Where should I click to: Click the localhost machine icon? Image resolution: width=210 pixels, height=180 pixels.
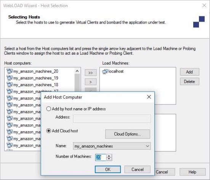pos(105,71)
